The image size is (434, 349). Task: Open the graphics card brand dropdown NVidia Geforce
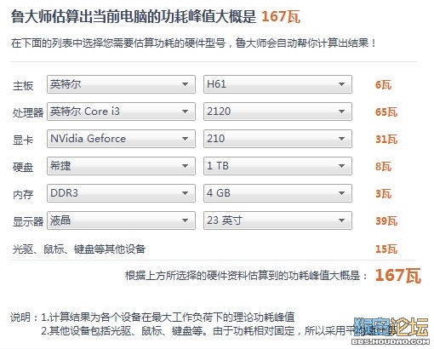click(121, 139)
